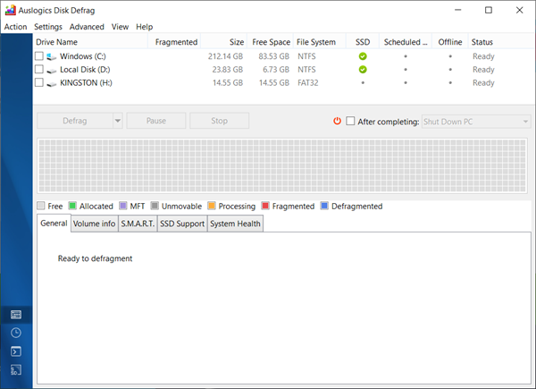The width and height of the screenshot is (536, 389).
Task: Open the Action menu
Action: [15, 27]
